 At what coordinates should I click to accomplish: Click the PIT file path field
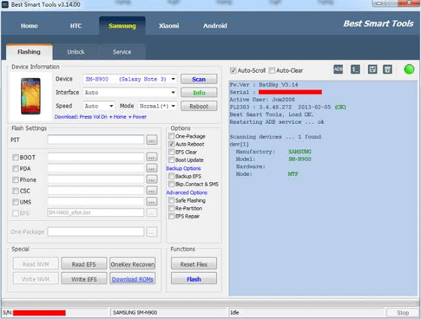(x=96, y=140)
